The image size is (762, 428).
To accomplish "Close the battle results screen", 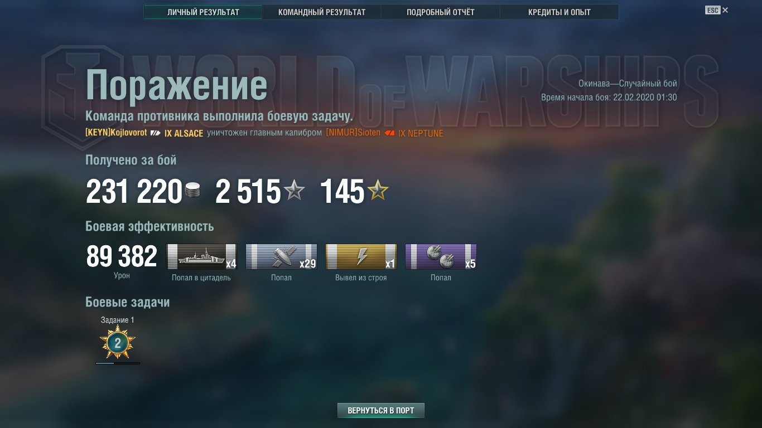I will pyautogui.click(x=725, y=10).
